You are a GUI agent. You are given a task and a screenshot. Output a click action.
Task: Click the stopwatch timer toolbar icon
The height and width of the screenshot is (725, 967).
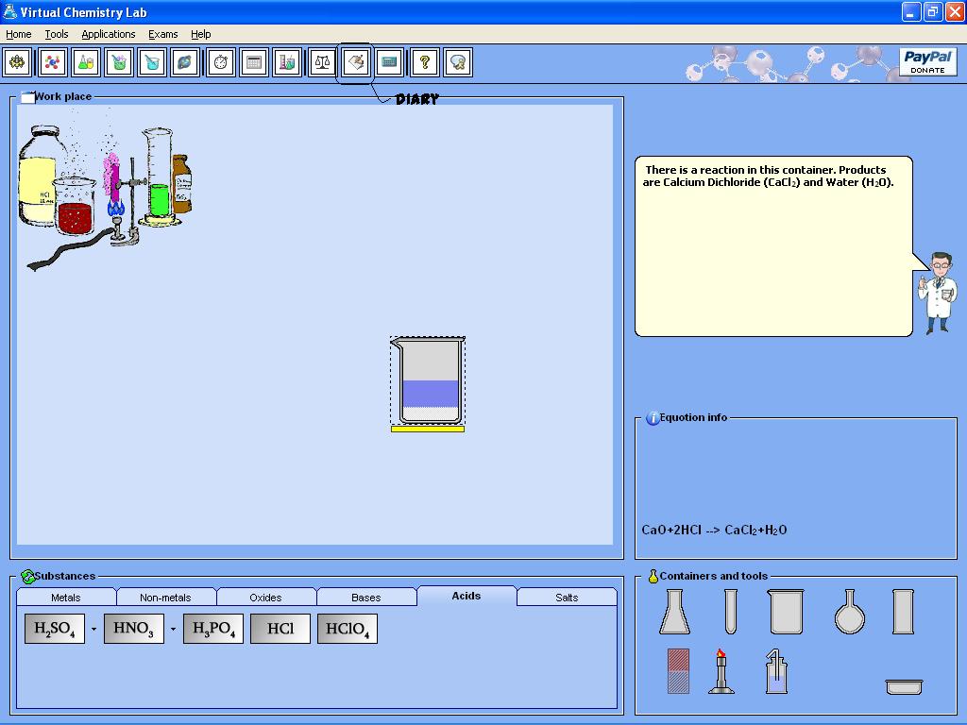(220, 62)
